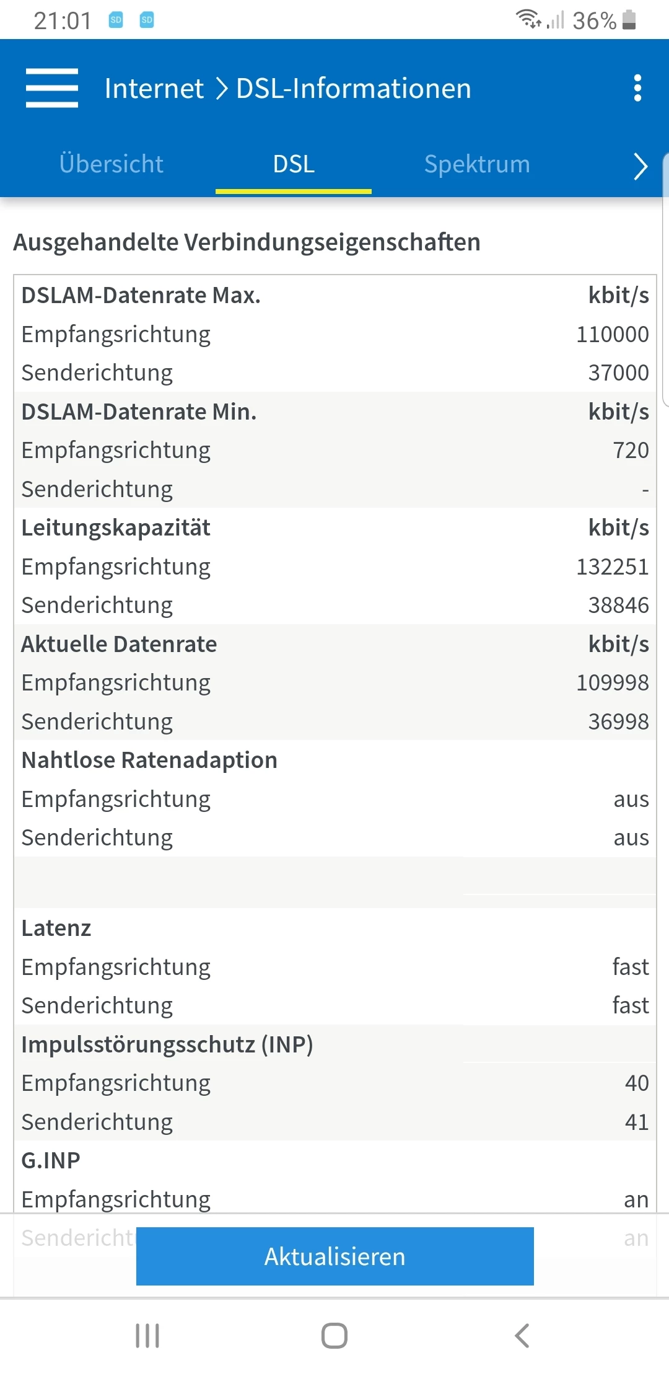Tap the DSLAM-Datenrate Max. heading
This screenshot has height=1376, width=669.
point(141,296)
